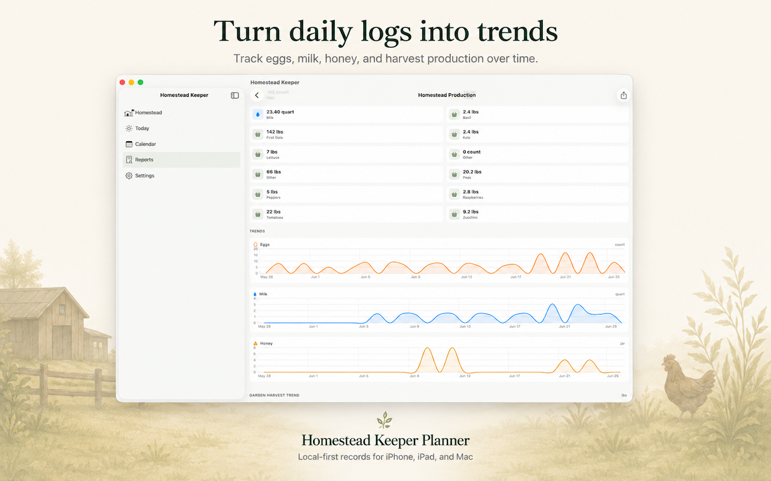Screen dimensions: 771x481
Task: Click the 'jar' unit label on Honey chart
Action: pos(622,344)
